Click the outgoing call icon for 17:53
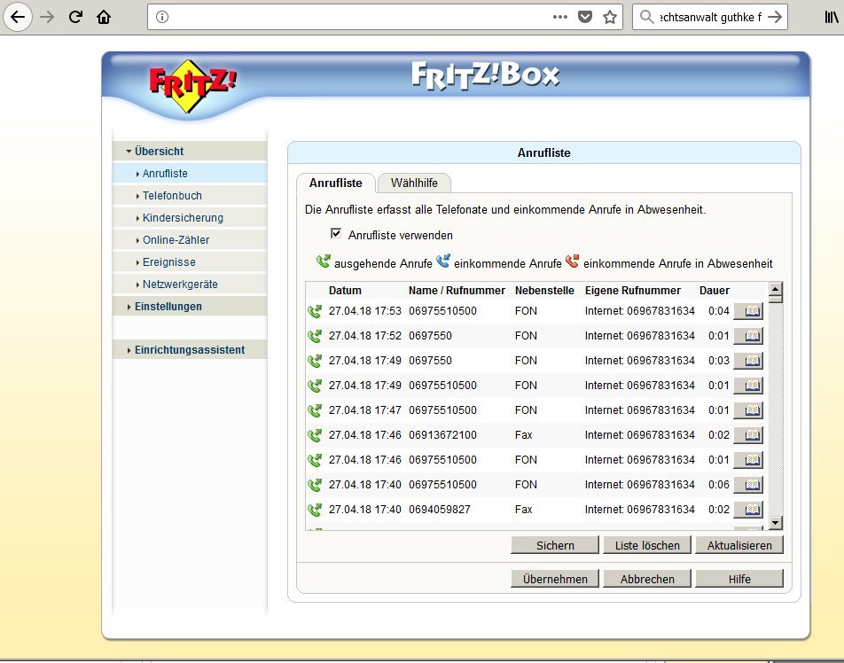Image resolution: width=844 pixels, height=663 pixels. (315, 311)
